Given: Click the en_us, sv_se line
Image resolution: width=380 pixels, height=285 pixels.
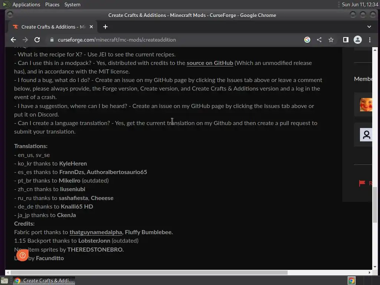Looking at the screenshot, I should point(32,155).
